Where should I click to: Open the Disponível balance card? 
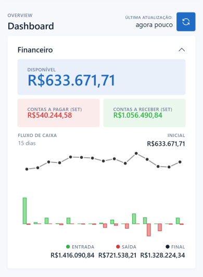(102, 77)
